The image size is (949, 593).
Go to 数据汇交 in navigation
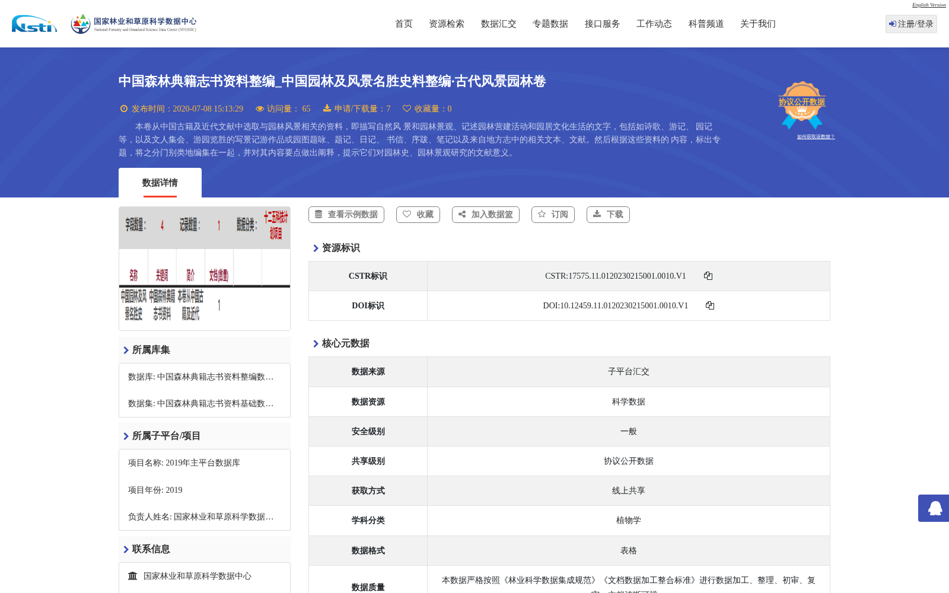499,24
